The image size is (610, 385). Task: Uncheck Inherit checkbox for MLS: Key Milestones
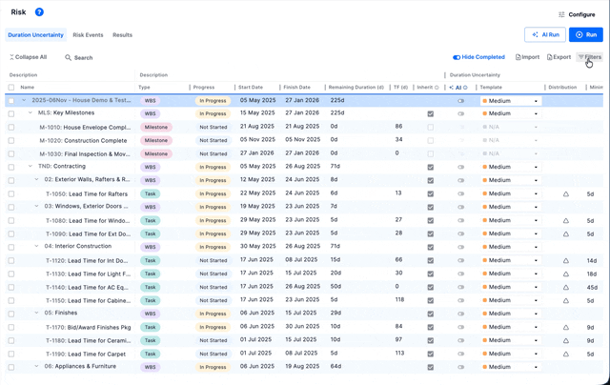(x=431, y=113)
